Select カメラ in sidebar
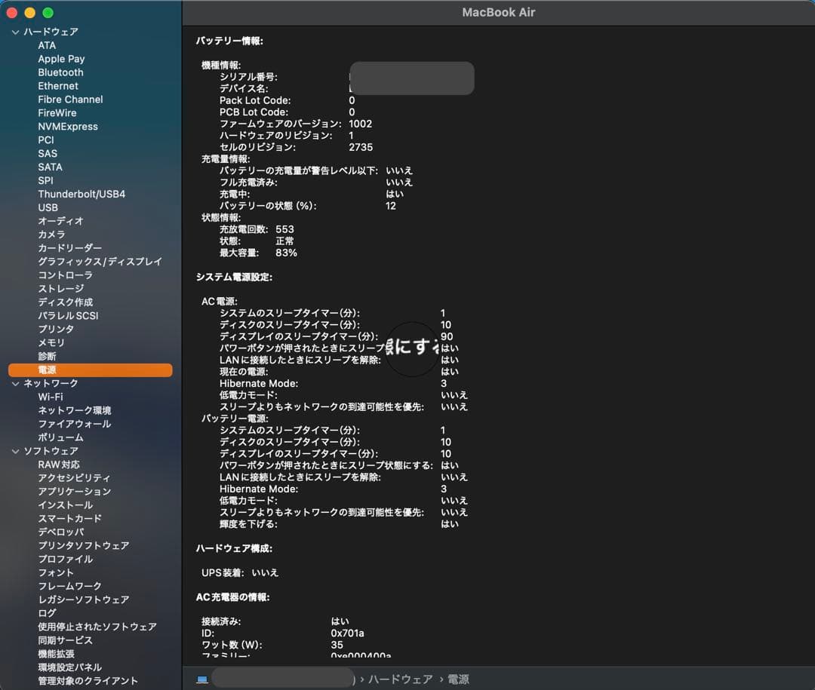 (x=51, y=235)
